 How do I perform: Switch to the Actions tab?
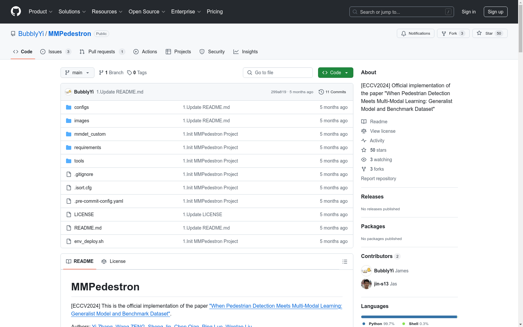tap(145, 52)
